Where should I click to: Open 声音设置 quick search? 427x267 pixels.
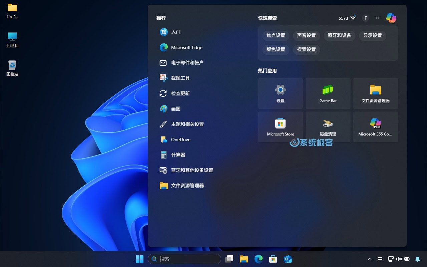pyautogui.click(x=306, y=36)
